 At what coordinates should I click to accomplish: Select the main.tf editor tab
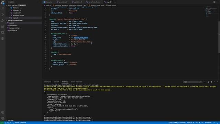109,2
